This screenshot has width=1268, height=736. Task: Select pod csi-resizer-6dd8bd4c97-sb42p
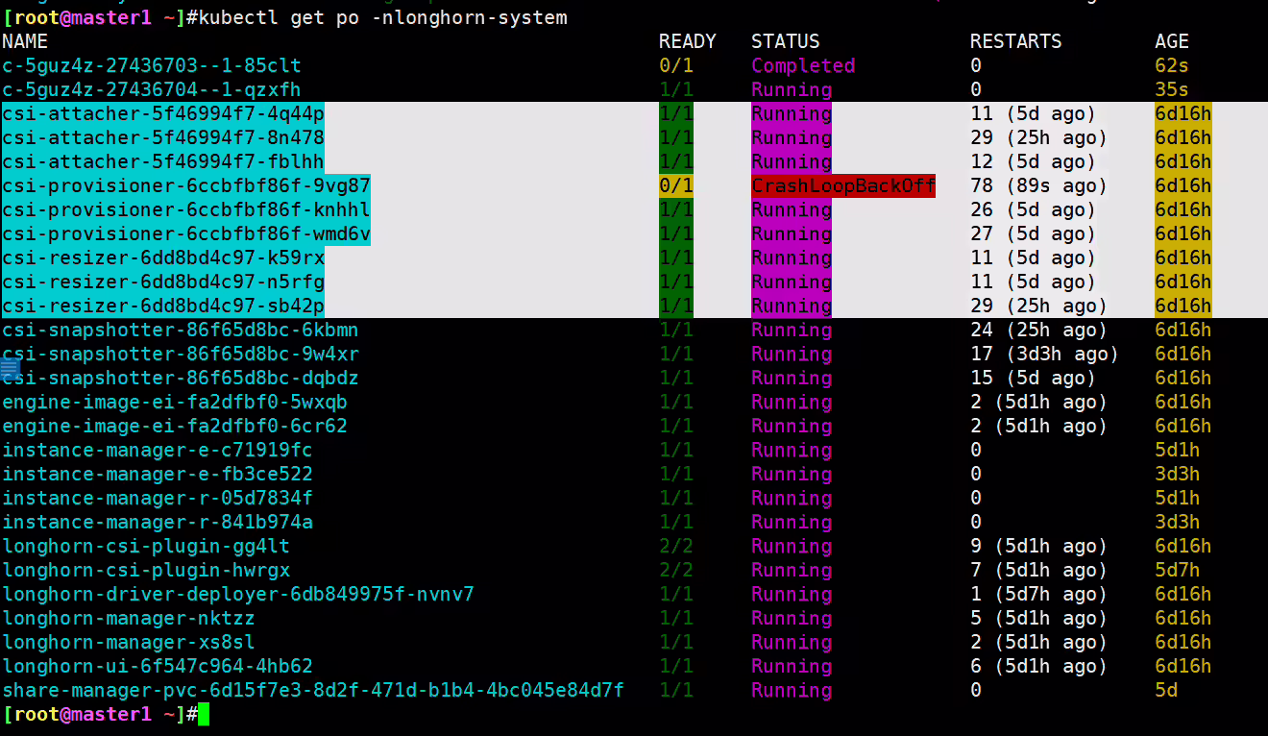(x=163, y=306)
